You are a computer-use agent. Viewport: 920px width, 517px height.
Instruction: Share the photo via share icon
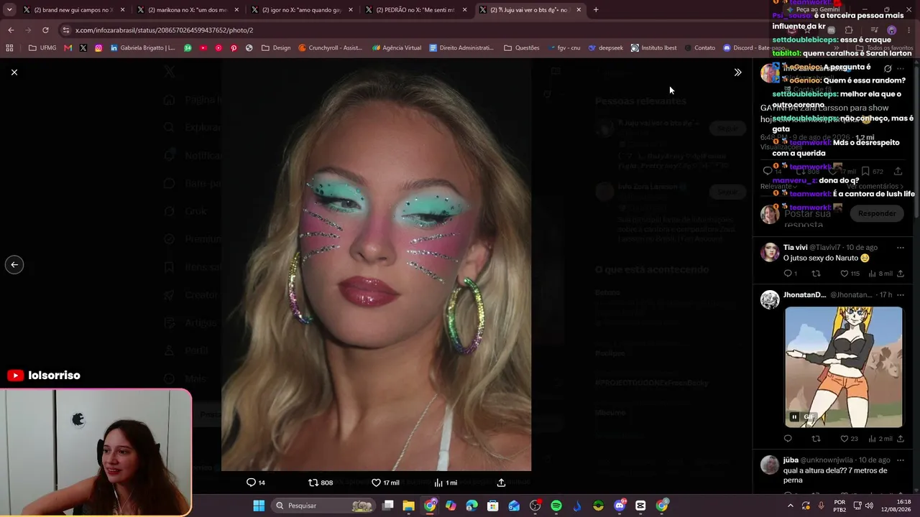click(501, 483)
